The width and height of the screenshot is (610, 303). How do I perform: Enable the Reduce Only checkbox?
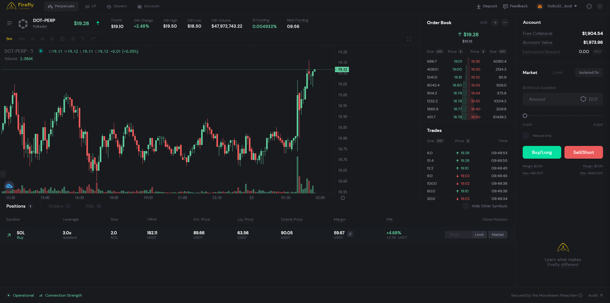pyautogui.click(x=527, y=136)
